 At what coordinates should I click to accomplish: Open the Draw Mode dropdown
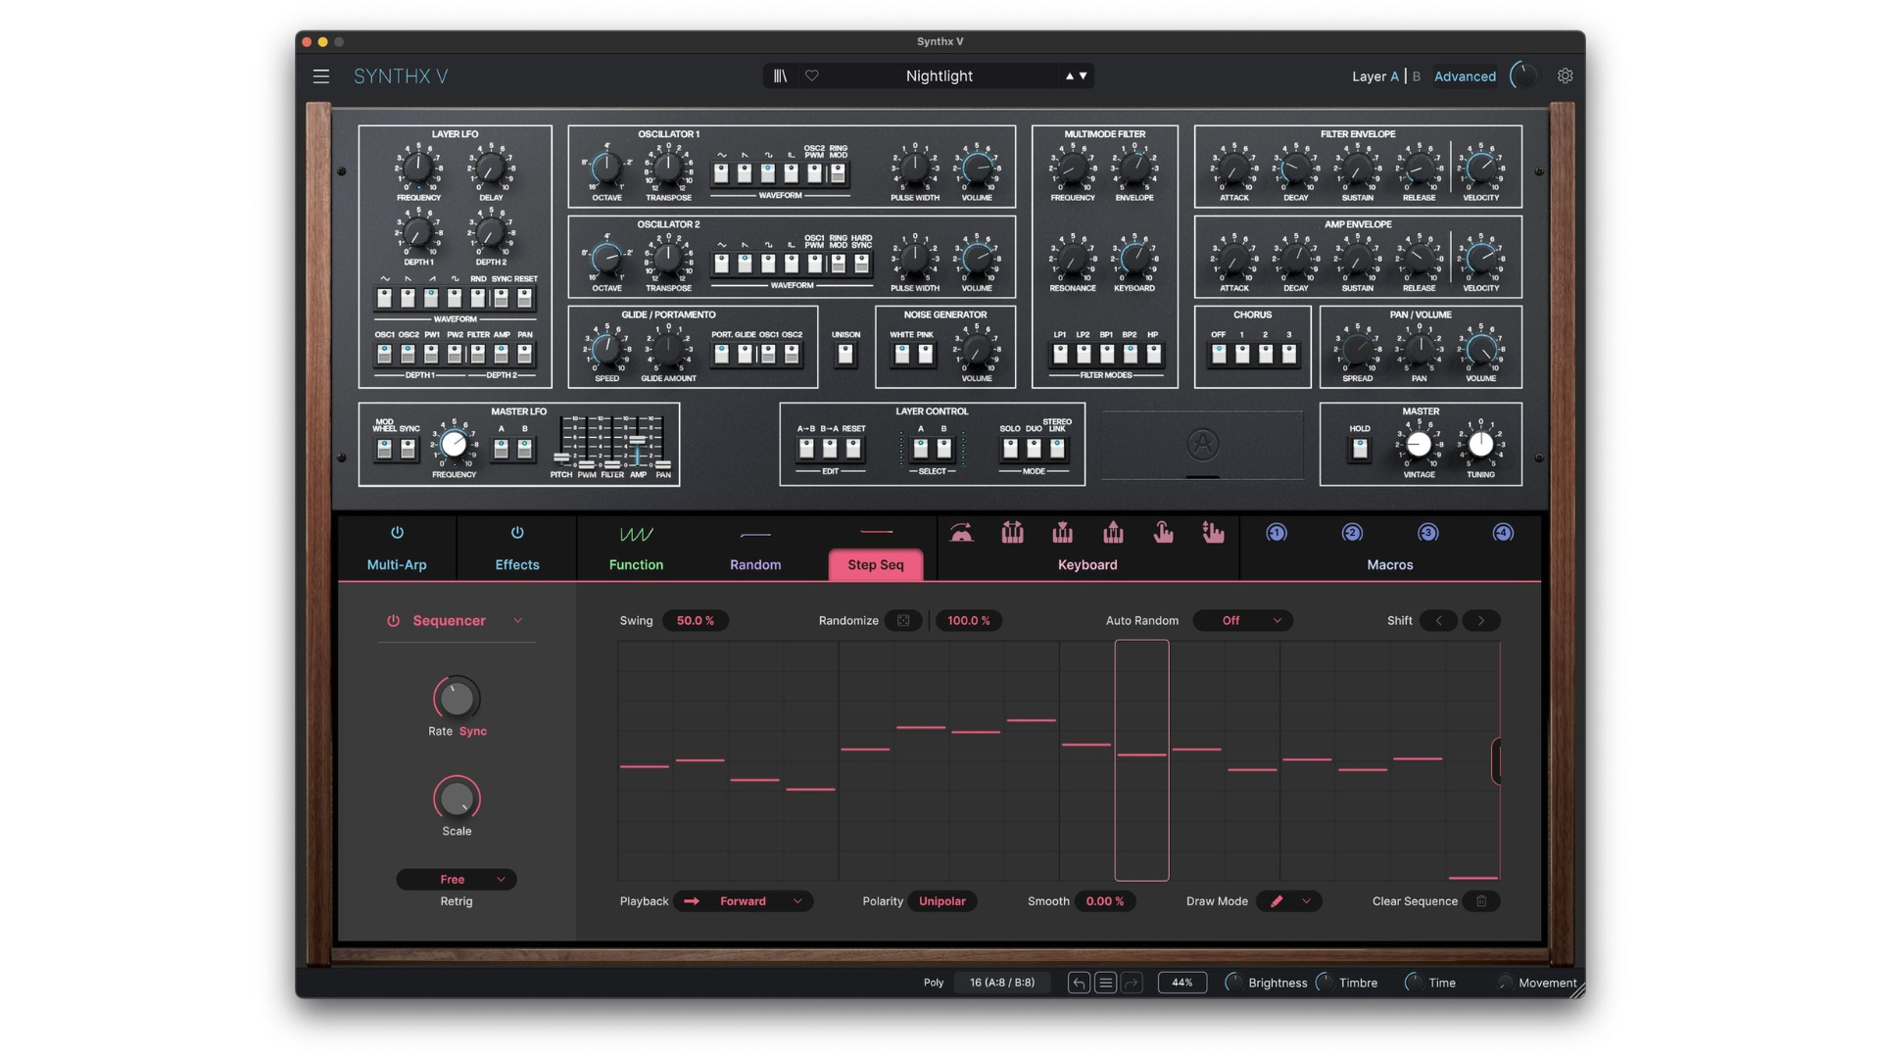coord(1288,901)
